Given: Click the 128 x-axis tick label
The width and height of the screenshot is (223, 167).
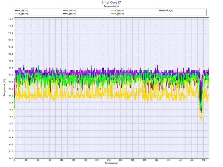Looking at the screenshot, I should point(62,160).
